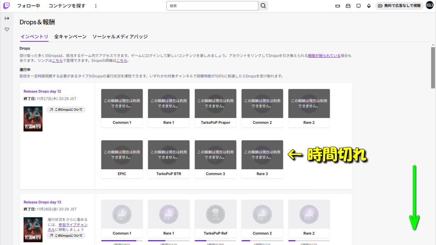Screen dimensions: 436x245
Task: Click day 13 Common 1 drop icon
Action: [x=122, y=215]
